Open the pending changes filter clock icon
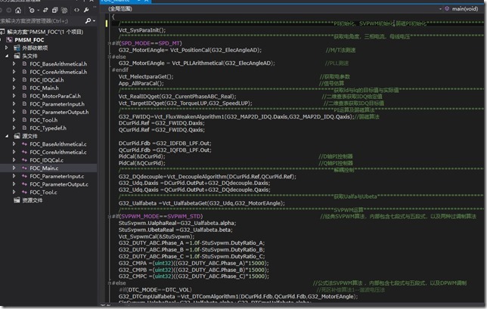 click(x=32, y=11)
